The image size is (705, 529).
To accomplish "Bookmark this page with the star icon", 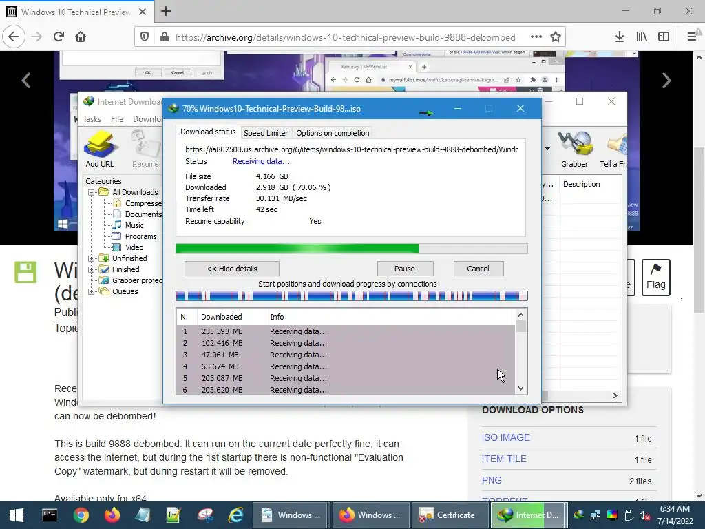I will tap(556, 37).
